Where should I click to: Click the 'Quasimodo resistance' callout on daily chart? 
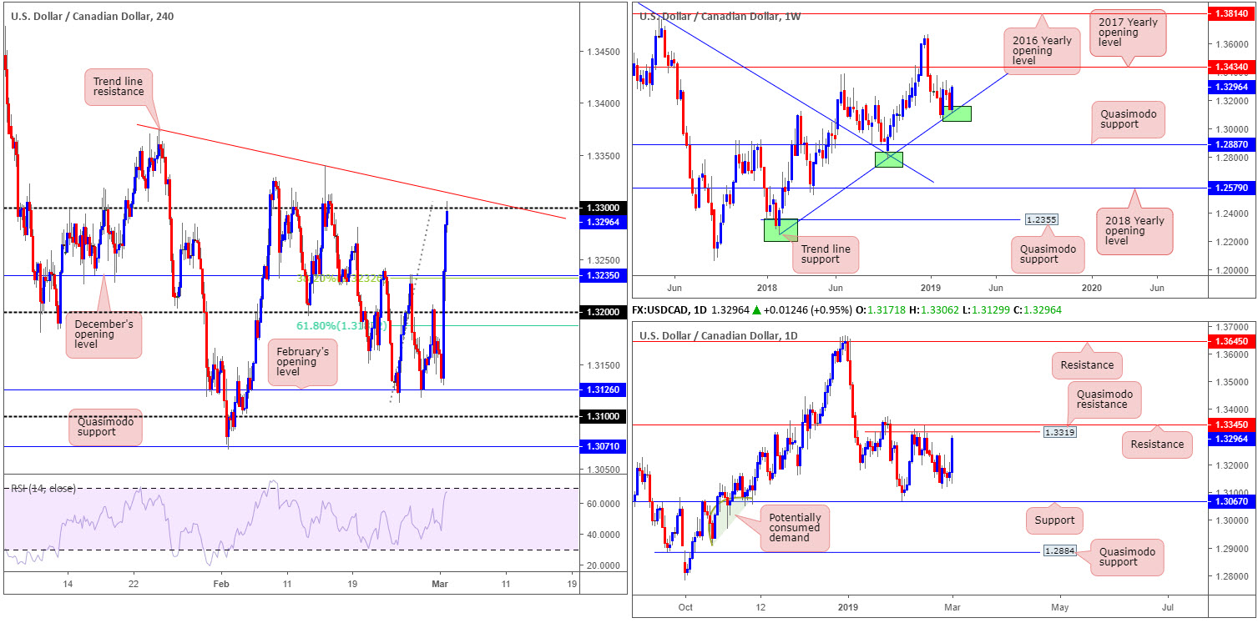1104,400
